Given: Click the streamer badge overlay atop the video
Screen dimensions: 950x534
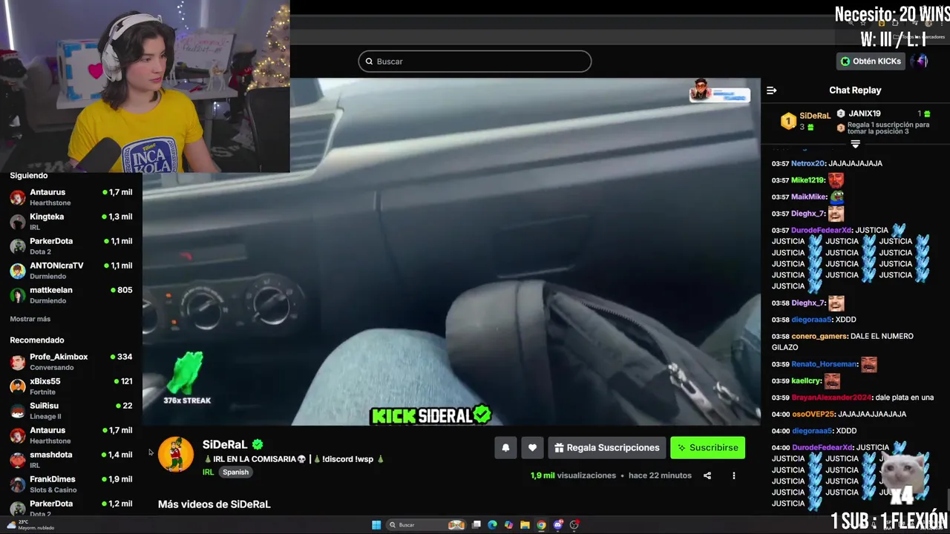Looking at the screenshot, I should coord(719,92).
